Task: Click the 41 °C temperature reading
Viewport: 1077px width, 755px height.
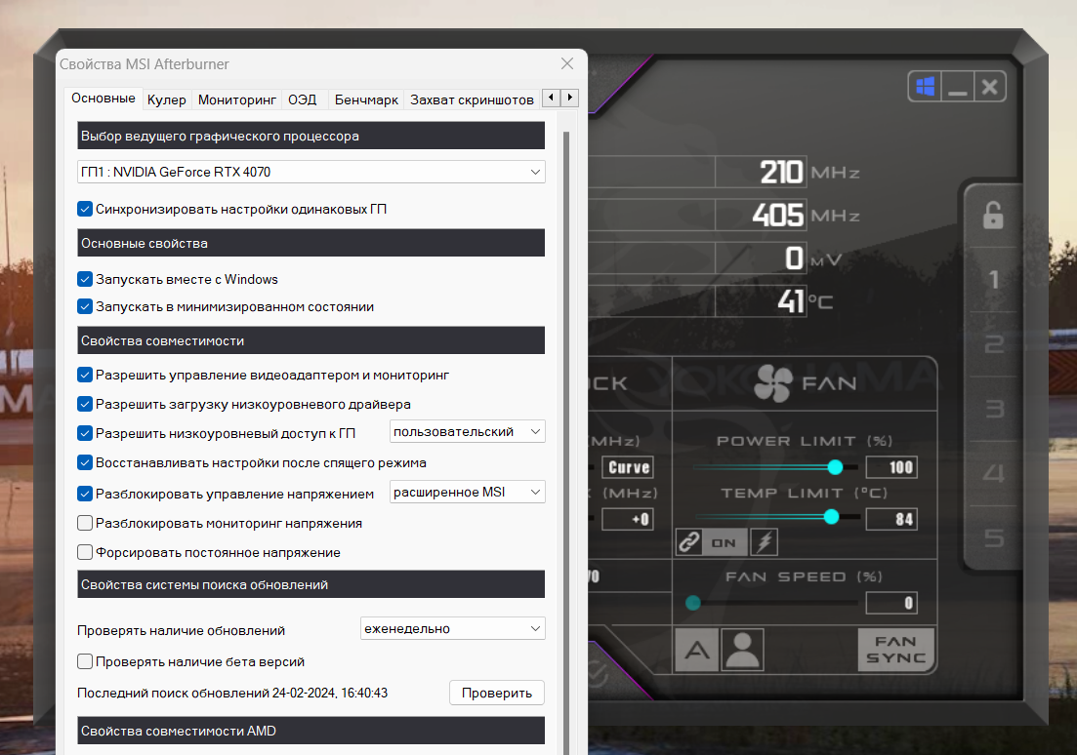Action: [x=791, y=301]
